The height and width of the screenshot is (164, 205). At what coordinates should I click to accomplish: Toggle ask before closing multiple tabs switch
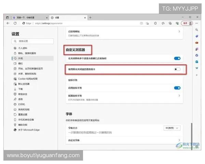click(x=177, y=58)
